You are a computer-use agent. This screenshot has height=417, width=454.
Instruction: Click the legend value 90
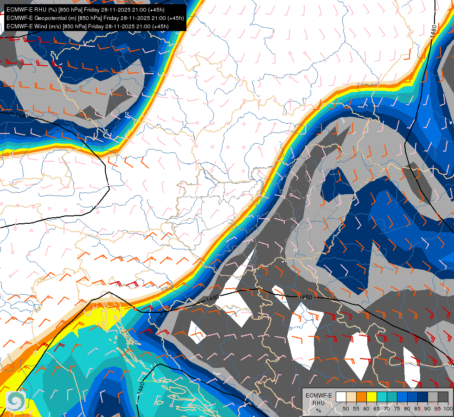click(x=428, y=409)
